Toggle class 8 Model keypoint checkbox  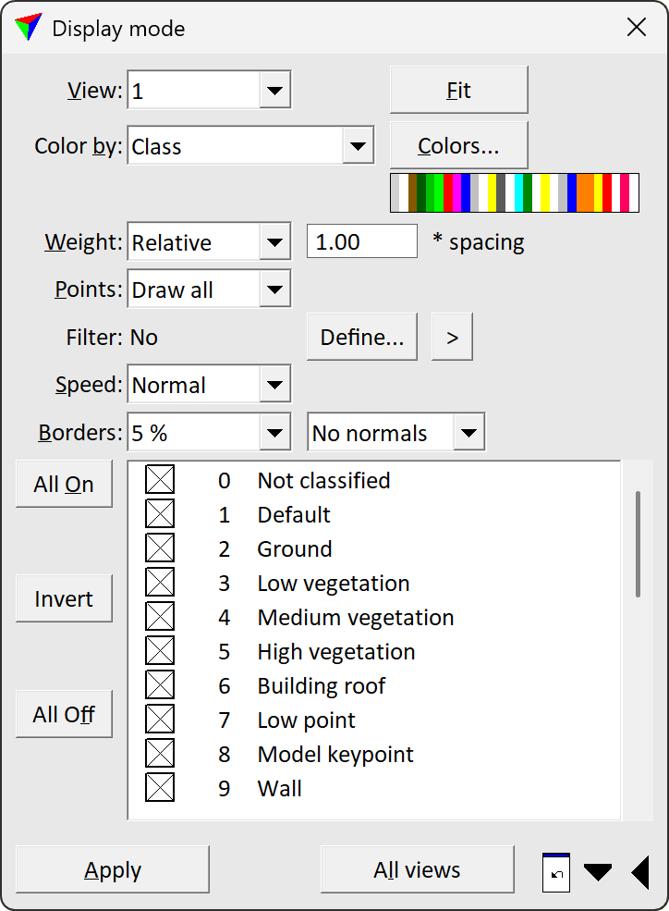click(160, 754)
